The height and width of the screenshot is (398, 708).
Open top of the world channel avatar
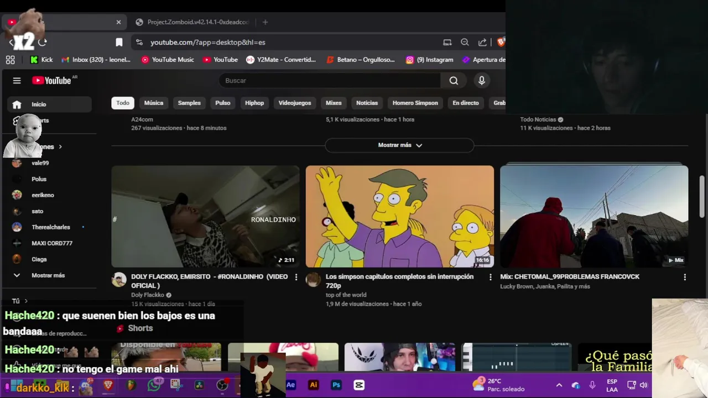point(313,280)
